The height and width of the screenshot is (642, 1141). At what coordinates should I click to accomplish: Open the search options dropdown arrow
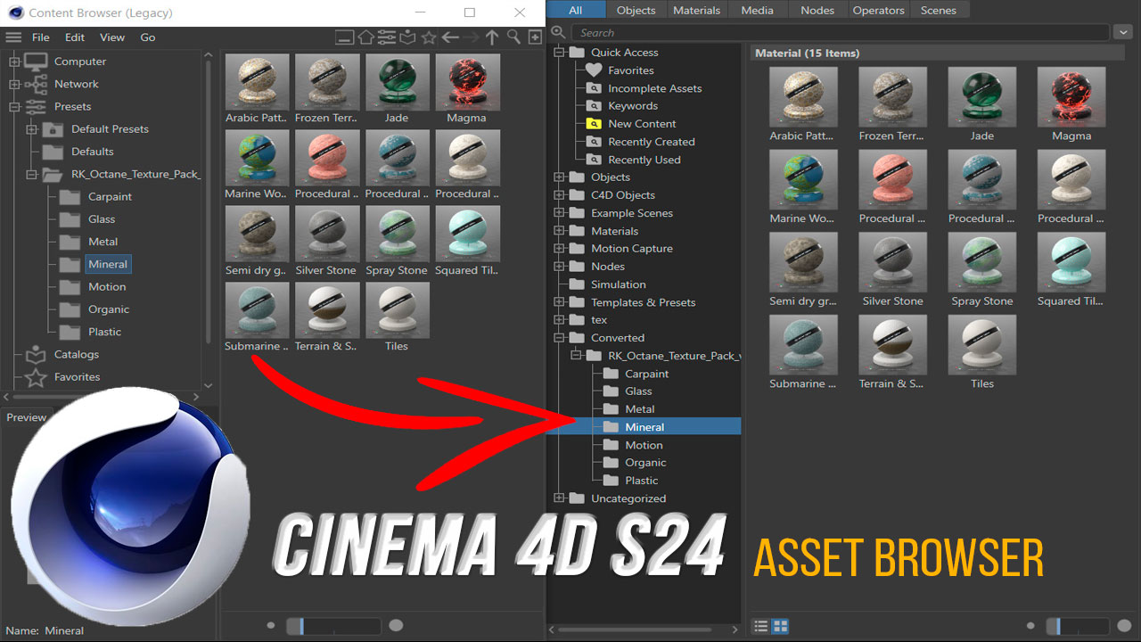coord(1123,32)
